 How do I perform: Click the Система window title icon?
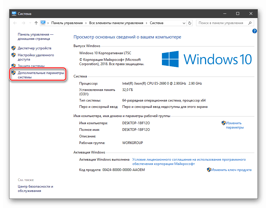[14, 13]
